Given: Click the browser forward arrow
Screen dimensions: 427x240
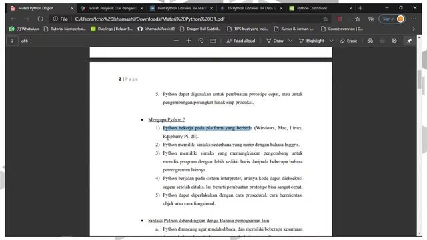Looking at the screenshot, I should pos(27,19).
